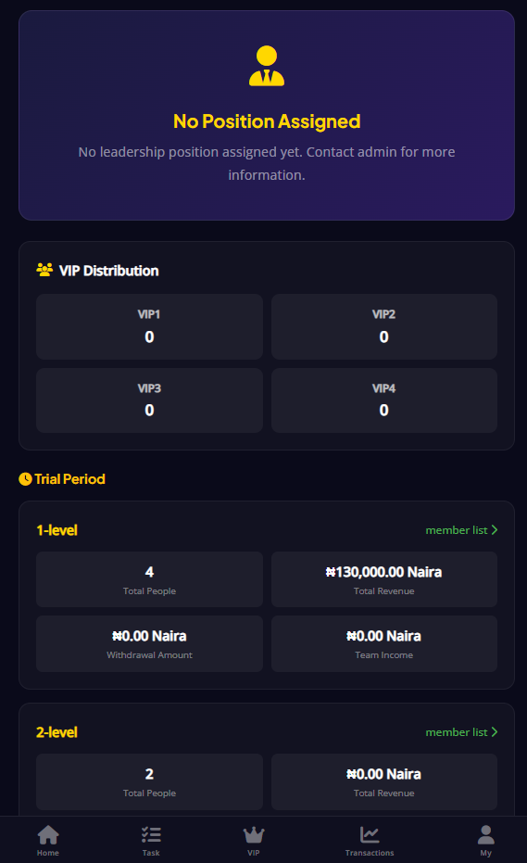This screenshot has width=527, height=863.
Task: Open the My profile icon
Action: click(485, 834)
